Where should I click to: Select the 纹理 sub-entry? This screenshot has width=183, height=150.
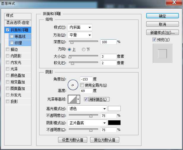click(x=20, y=43)
